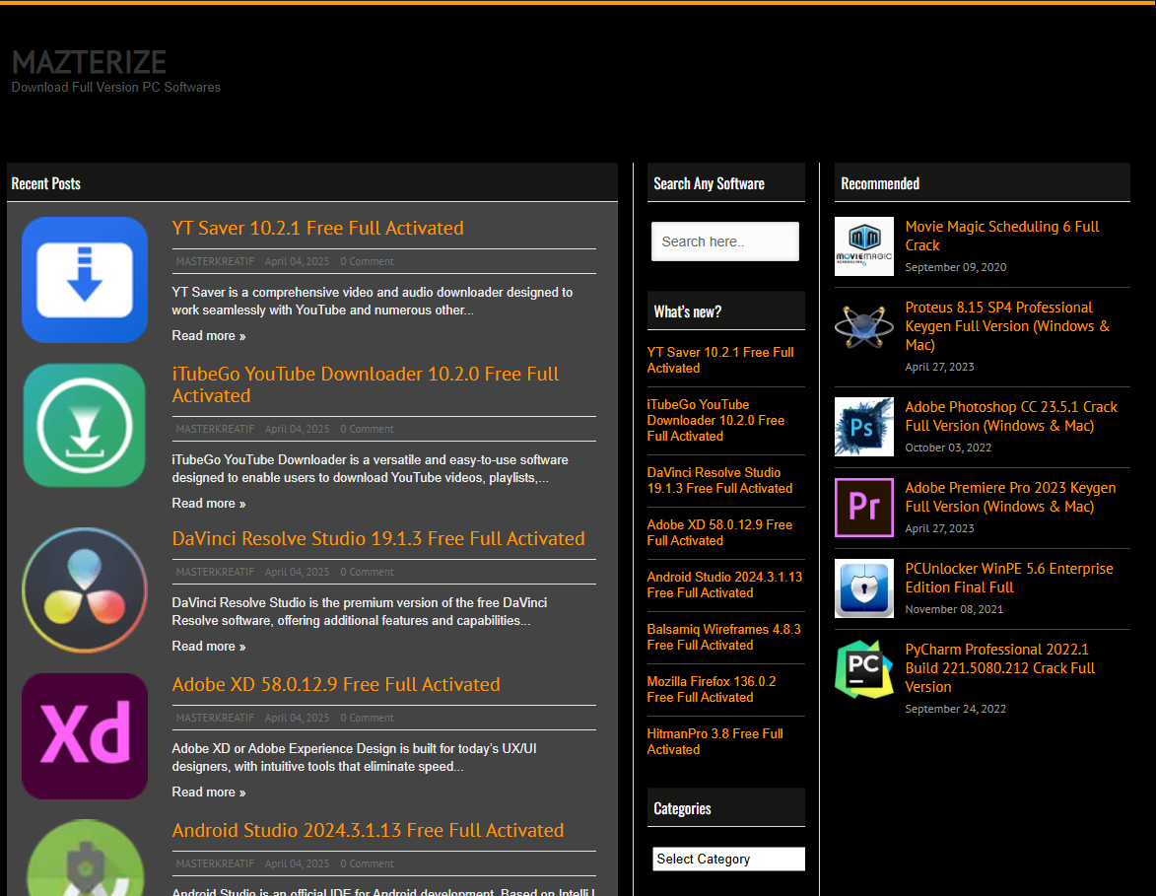Click September 24, 2022 date text
This screenshot has height=896, width=1156.
pyautogui.click(x=956, y=709)
